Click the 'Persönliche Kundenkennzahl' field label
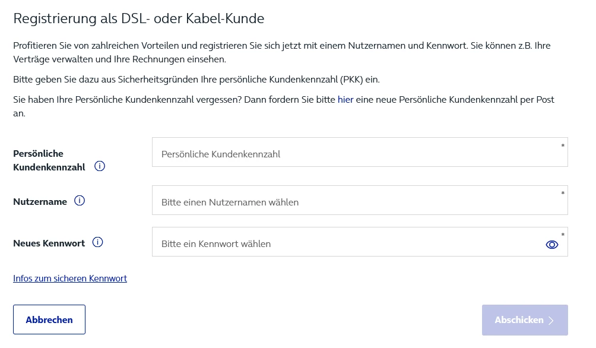Image resolution: width=596 pixels, height=348 pixels. [49, 160]
